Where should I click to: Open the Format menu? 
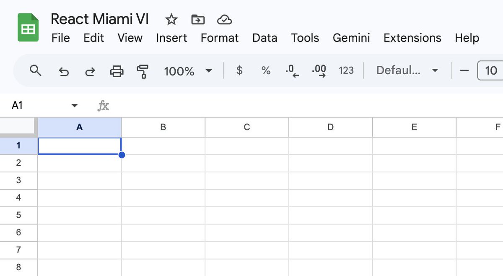point(220,38)
